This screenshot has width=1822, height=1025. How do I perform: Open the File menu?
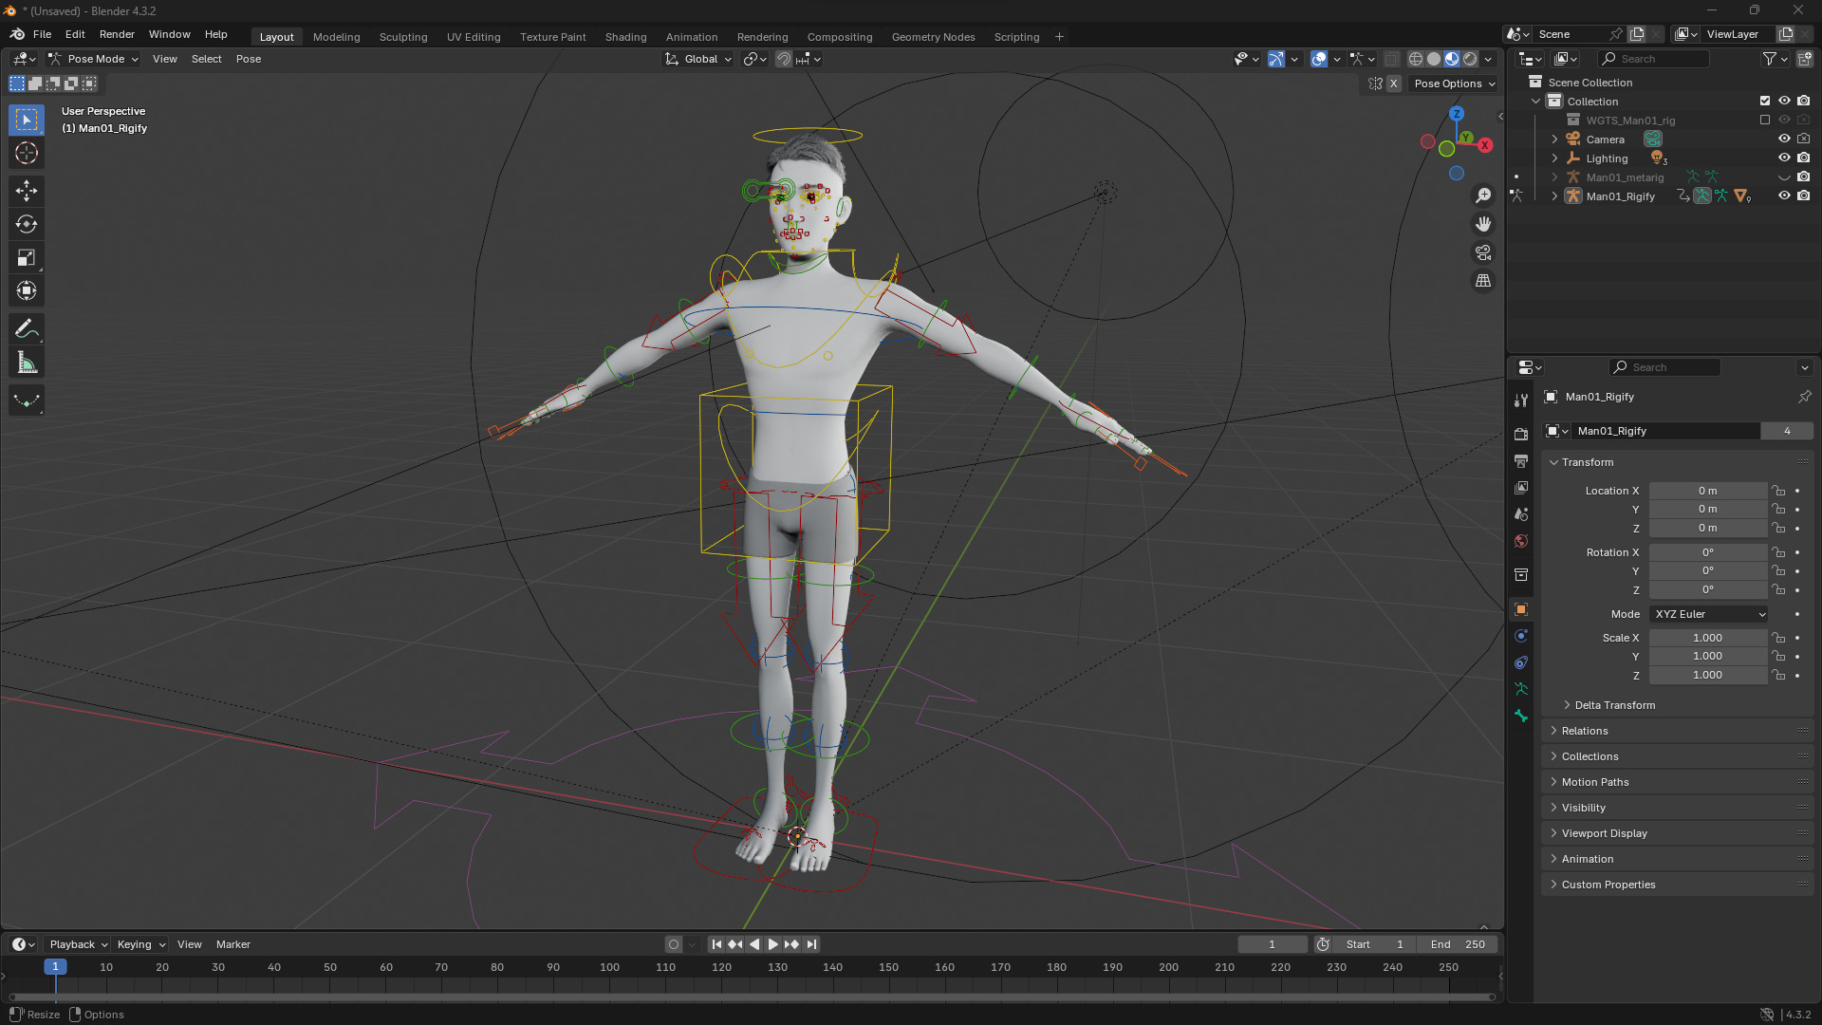coord(43,34)
